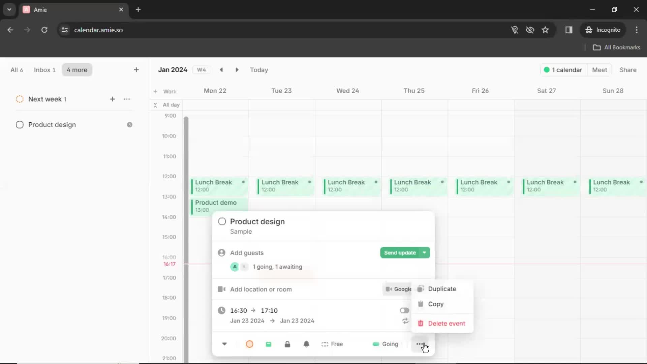Viewport: 647px width, 364px height.
Task: Expand the 4 more sidebar items
Action: 77,69
